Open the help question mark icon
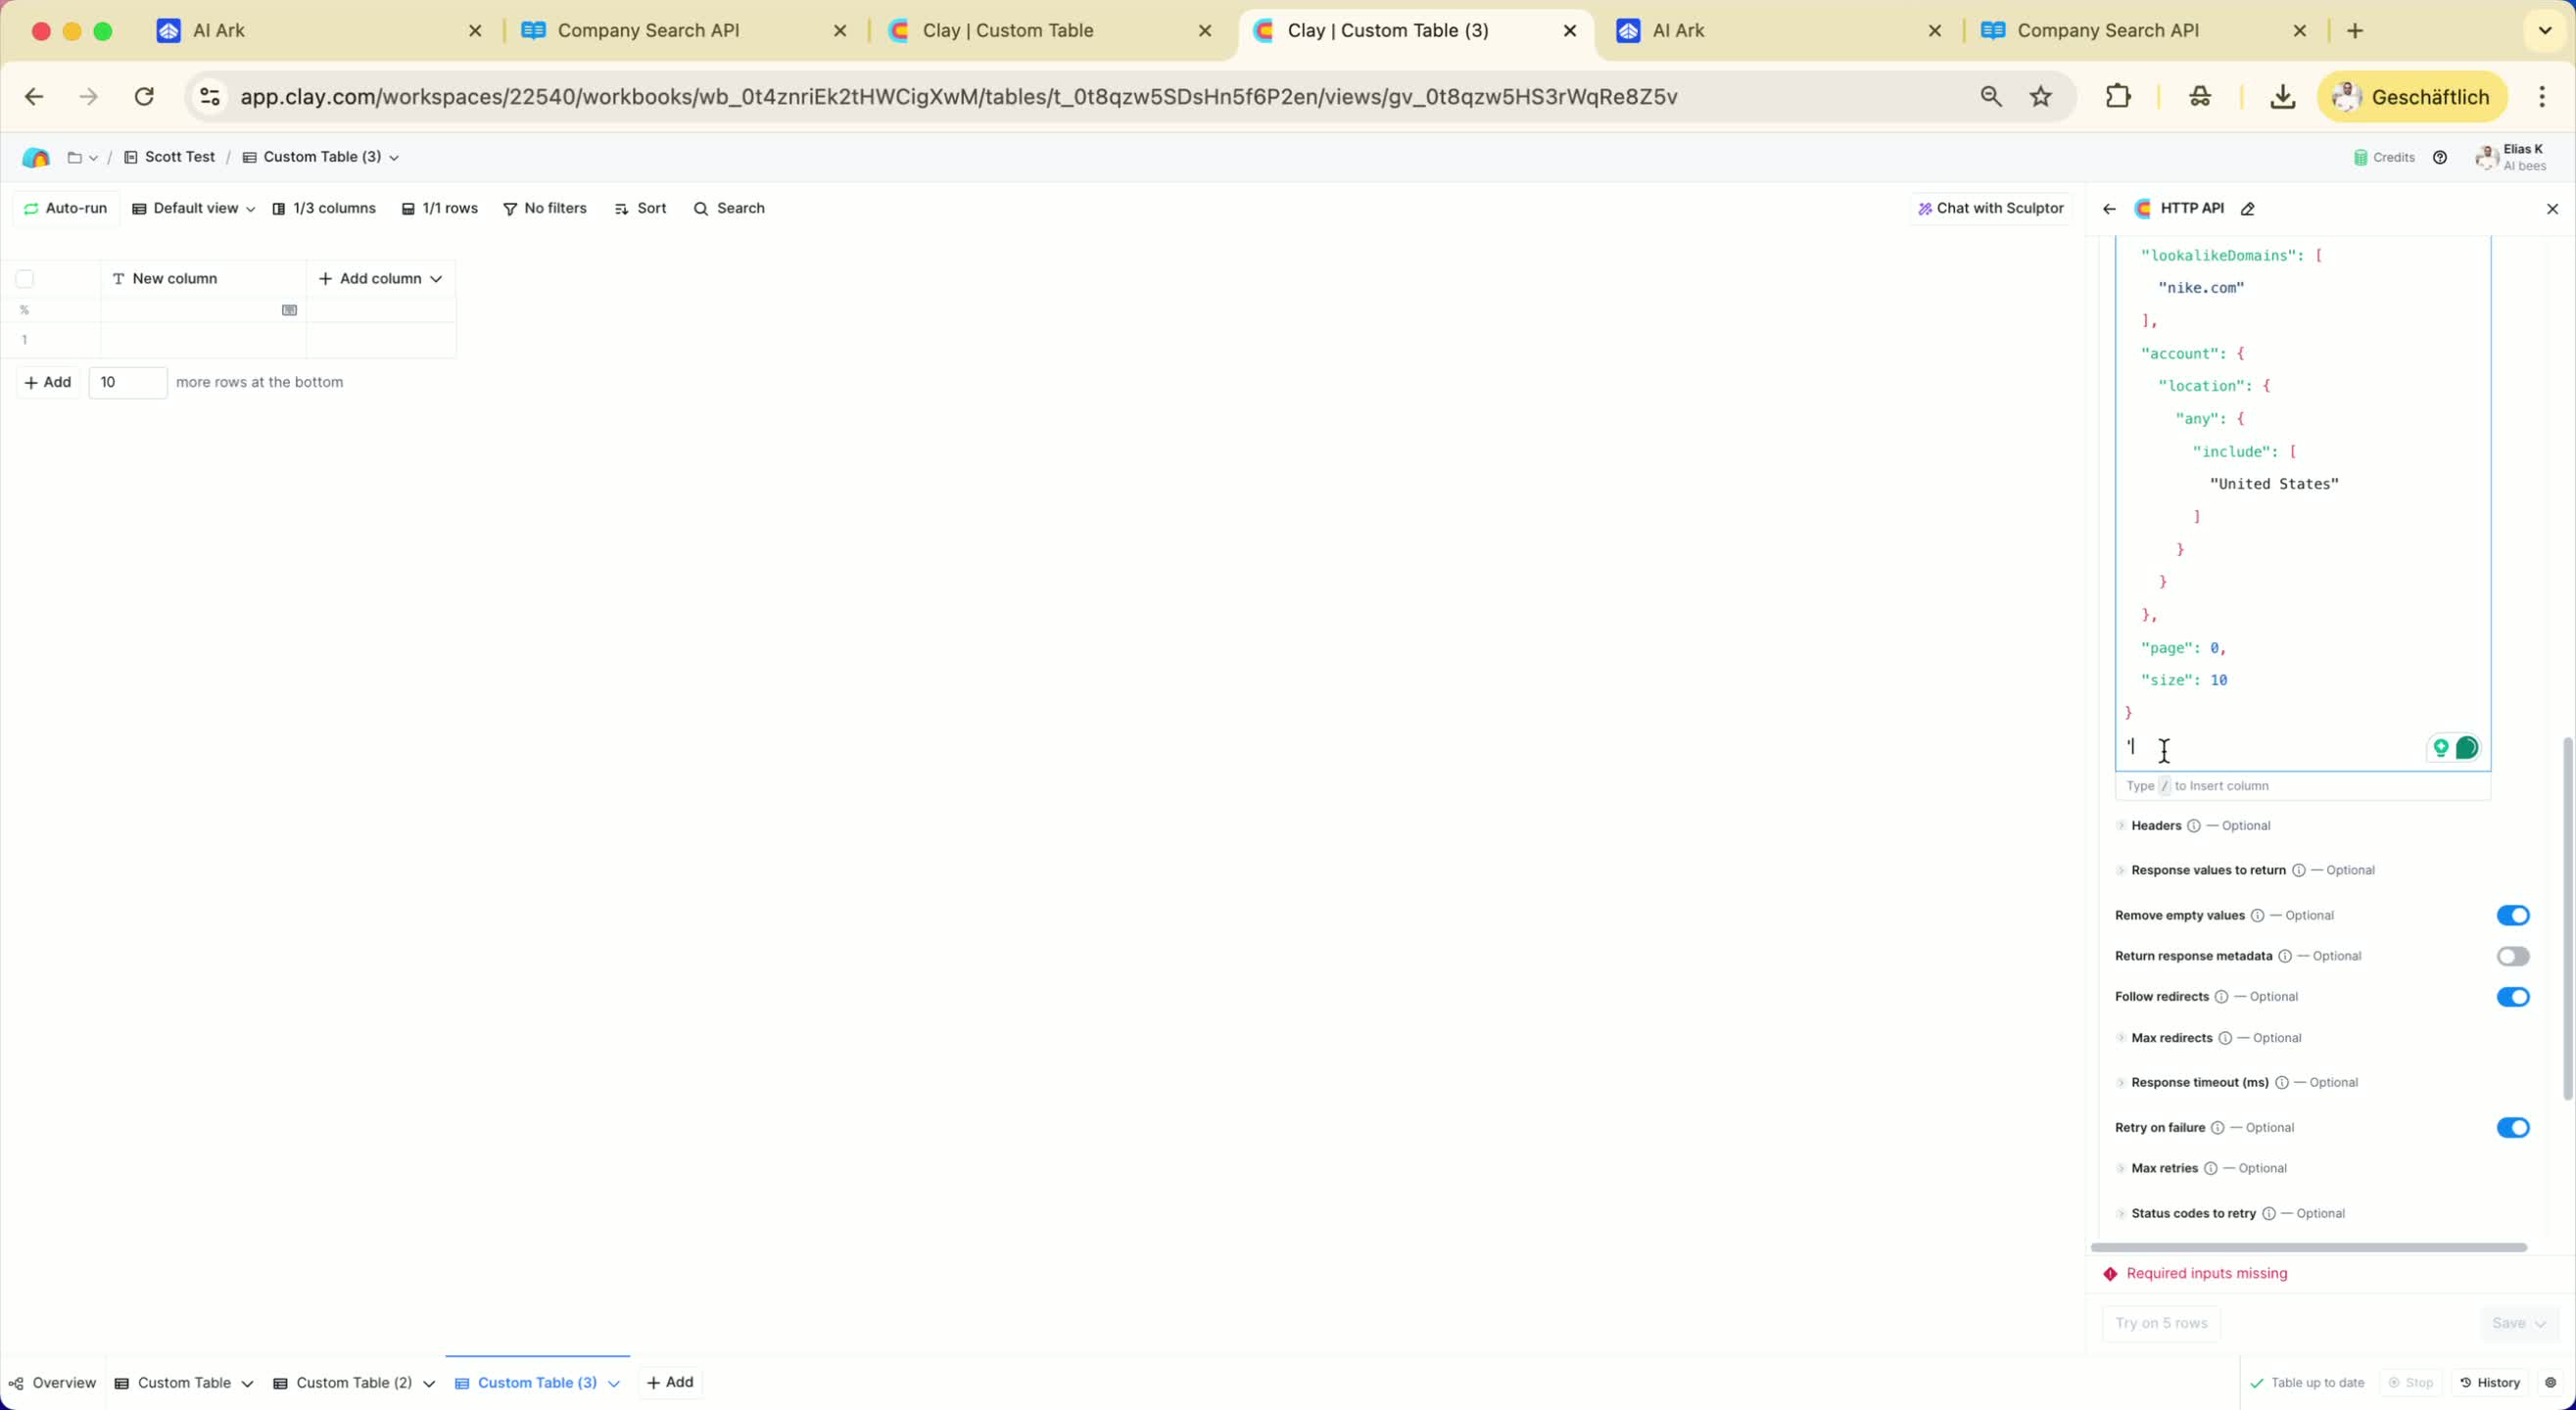The width and height of the screenshot is (2576, 1410). click(x=2440, y=157)
